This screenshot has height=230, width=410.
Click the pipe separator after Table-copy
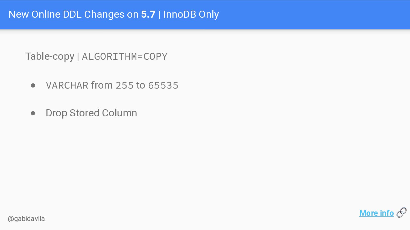tap(78, 57)
